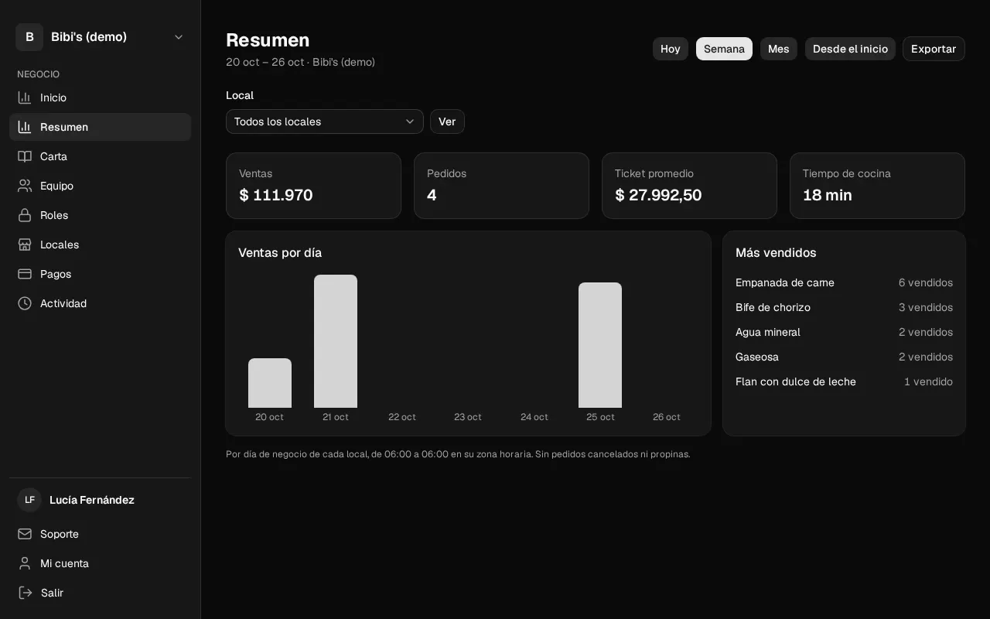
Task: Click the Tiempo de cocina 18 min card
Action: pyautogui.click(x=877, y=186)
